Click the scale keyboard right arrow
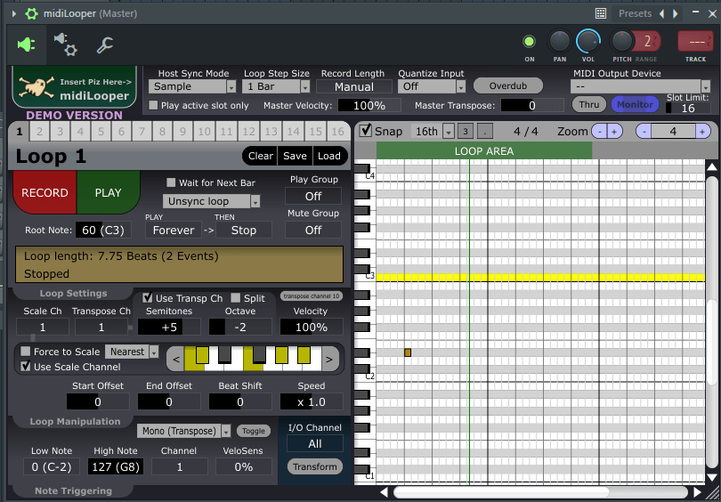Screen dimensions: 721x502 pyautogui.click(x=330, y=359)
